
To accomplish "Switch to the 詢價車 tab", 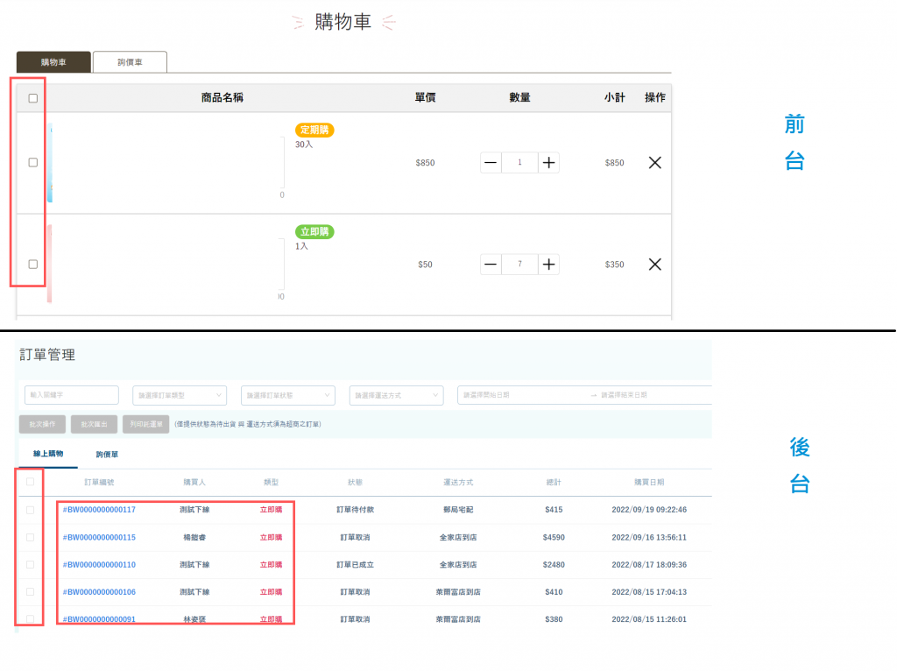I will pyautogui.click(x=130, y=62).
